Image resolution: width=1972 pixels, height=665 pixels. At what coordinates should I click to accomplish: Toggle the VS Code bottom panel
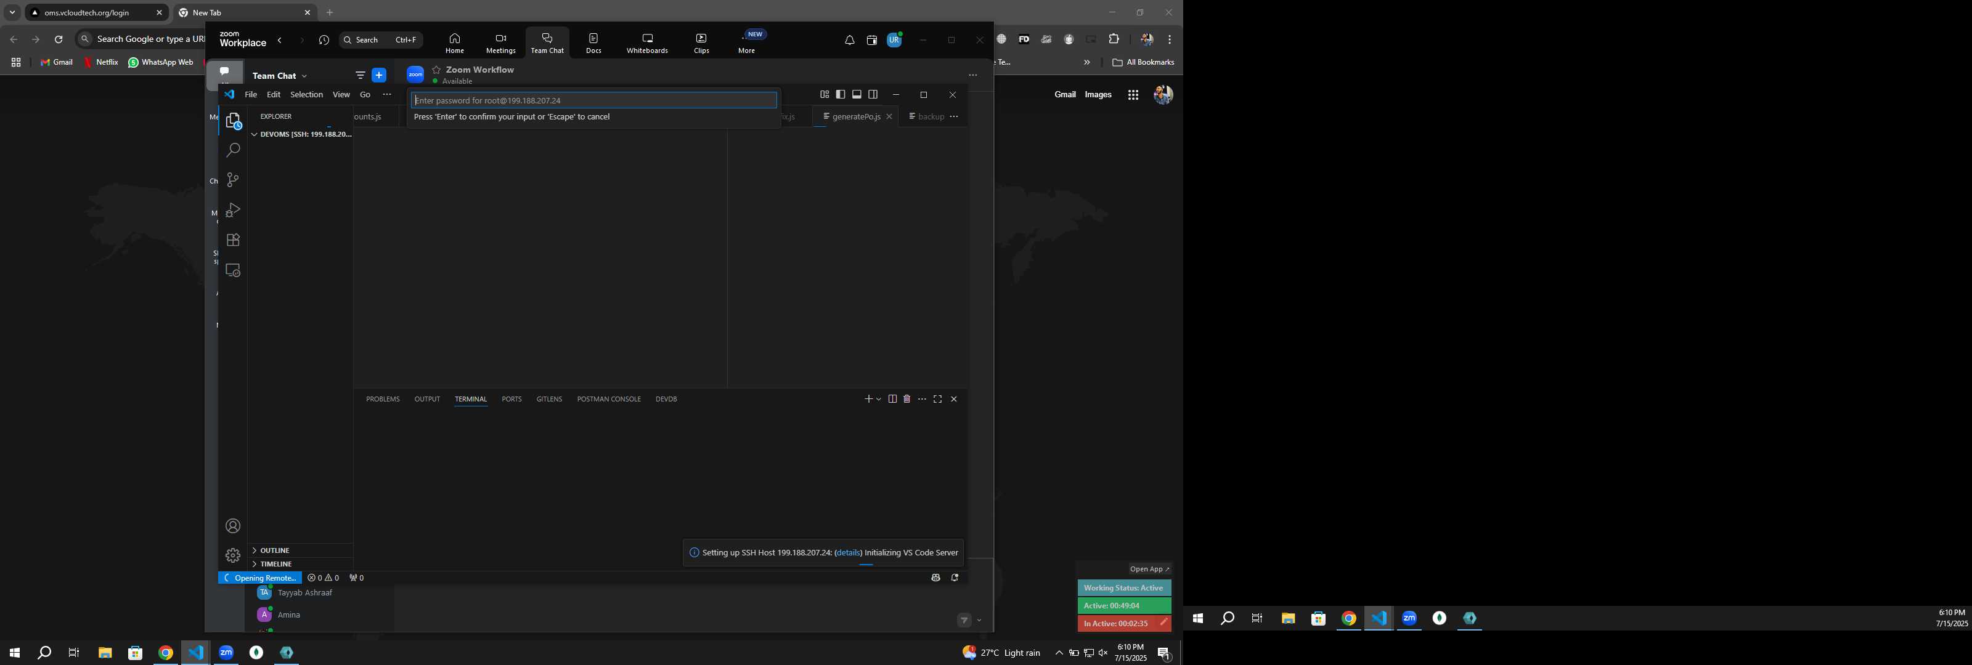(857, 94)
